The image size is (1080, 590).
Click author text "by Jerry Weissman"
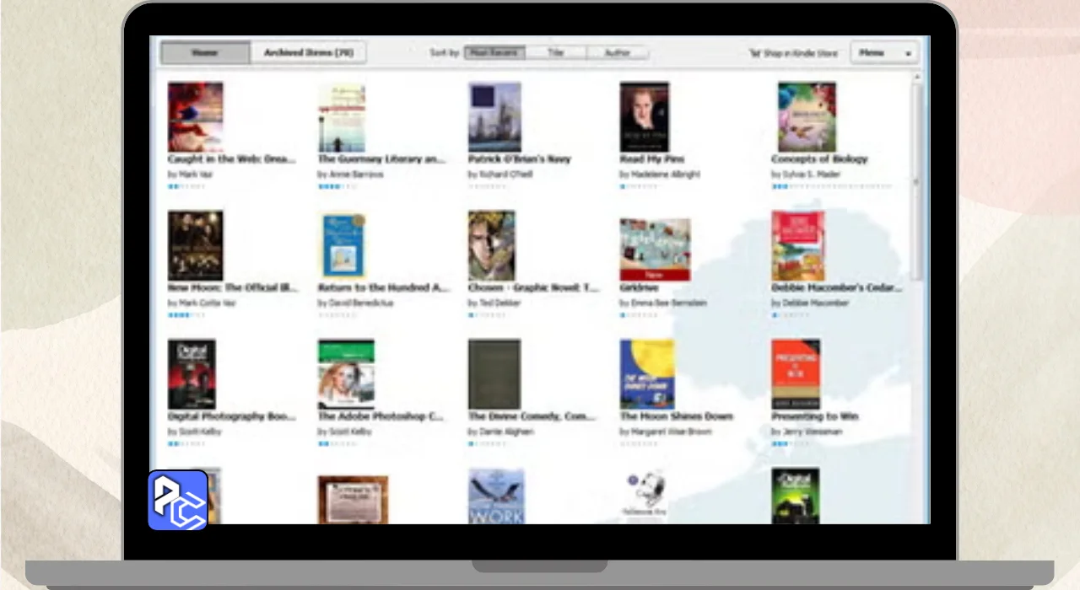[x=807, y=432]
